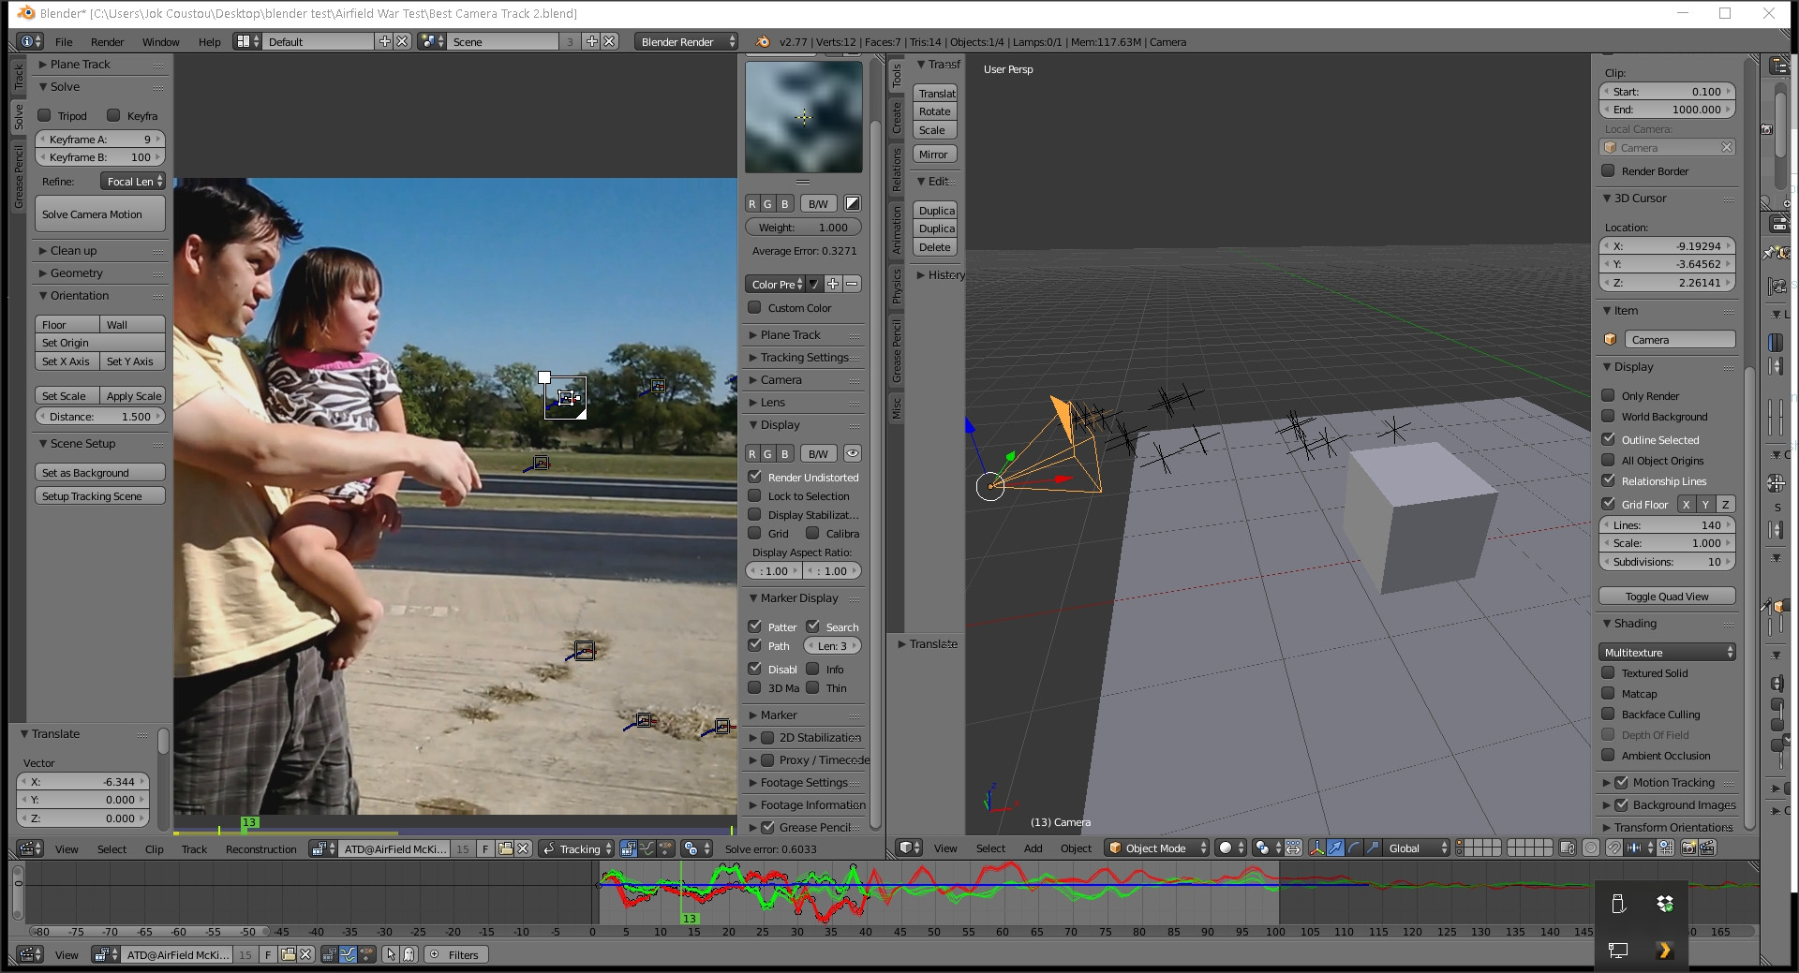Click OpenGL render animation clapper icon
Viewport: 1799px width, 973px height.
[1707, 848]
